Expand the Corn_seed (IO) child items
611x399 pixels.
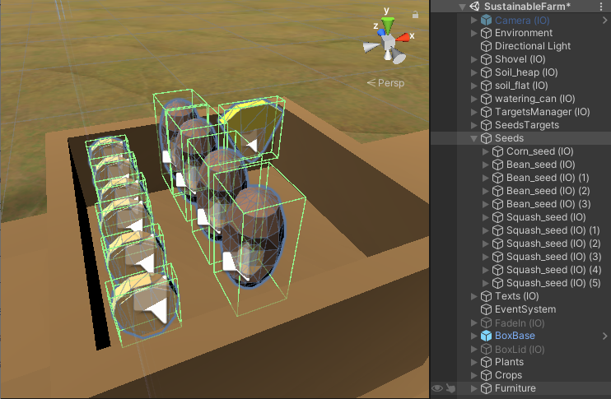pyautogui.click(x=485, y=151)
